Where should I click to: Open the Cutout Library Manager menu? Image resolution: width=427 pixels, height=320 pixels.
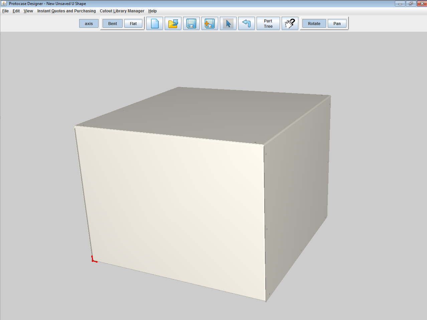[122, 11]
